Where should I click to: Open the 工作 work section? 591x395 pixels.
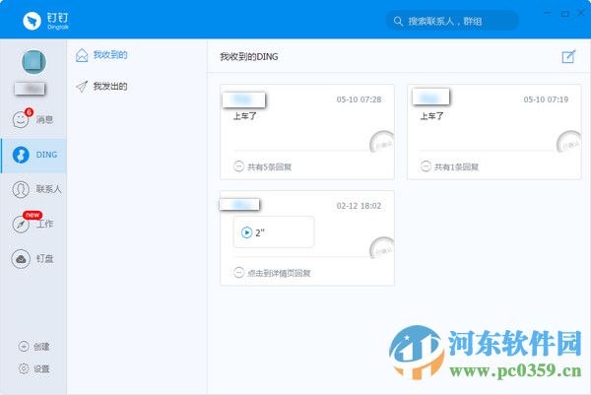33,224
